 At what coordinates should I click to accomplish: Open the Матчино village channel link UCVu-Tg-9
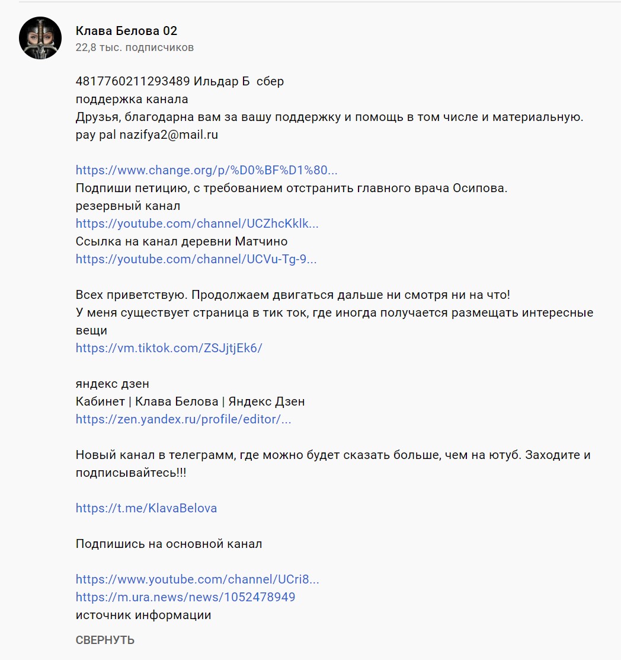point(196,259)
